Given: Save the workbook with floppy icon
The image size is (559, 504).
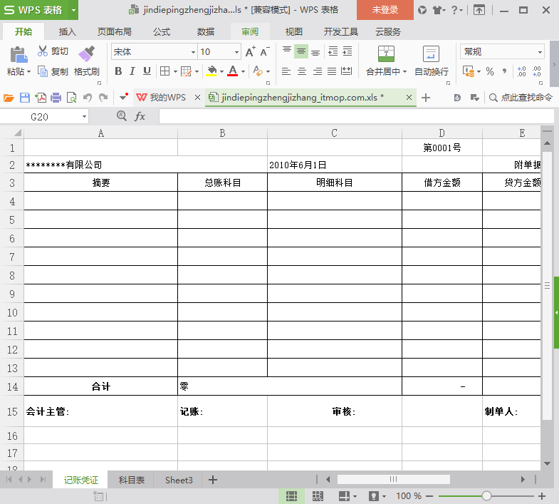Looking at the screenshot, I should 25,98.
